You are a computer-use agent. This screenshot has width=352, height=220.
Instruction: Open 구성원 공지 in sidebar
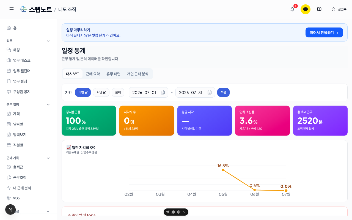(x=29, y=92)
